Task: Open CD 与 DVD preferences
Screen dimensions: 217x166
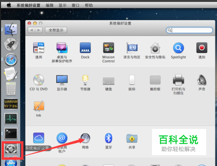Action: (x=39, y=80)
